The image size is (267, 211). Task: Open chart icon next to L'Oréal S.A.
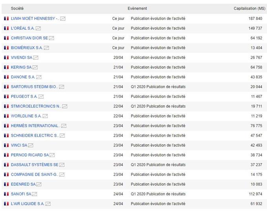(x=38, y=28)
